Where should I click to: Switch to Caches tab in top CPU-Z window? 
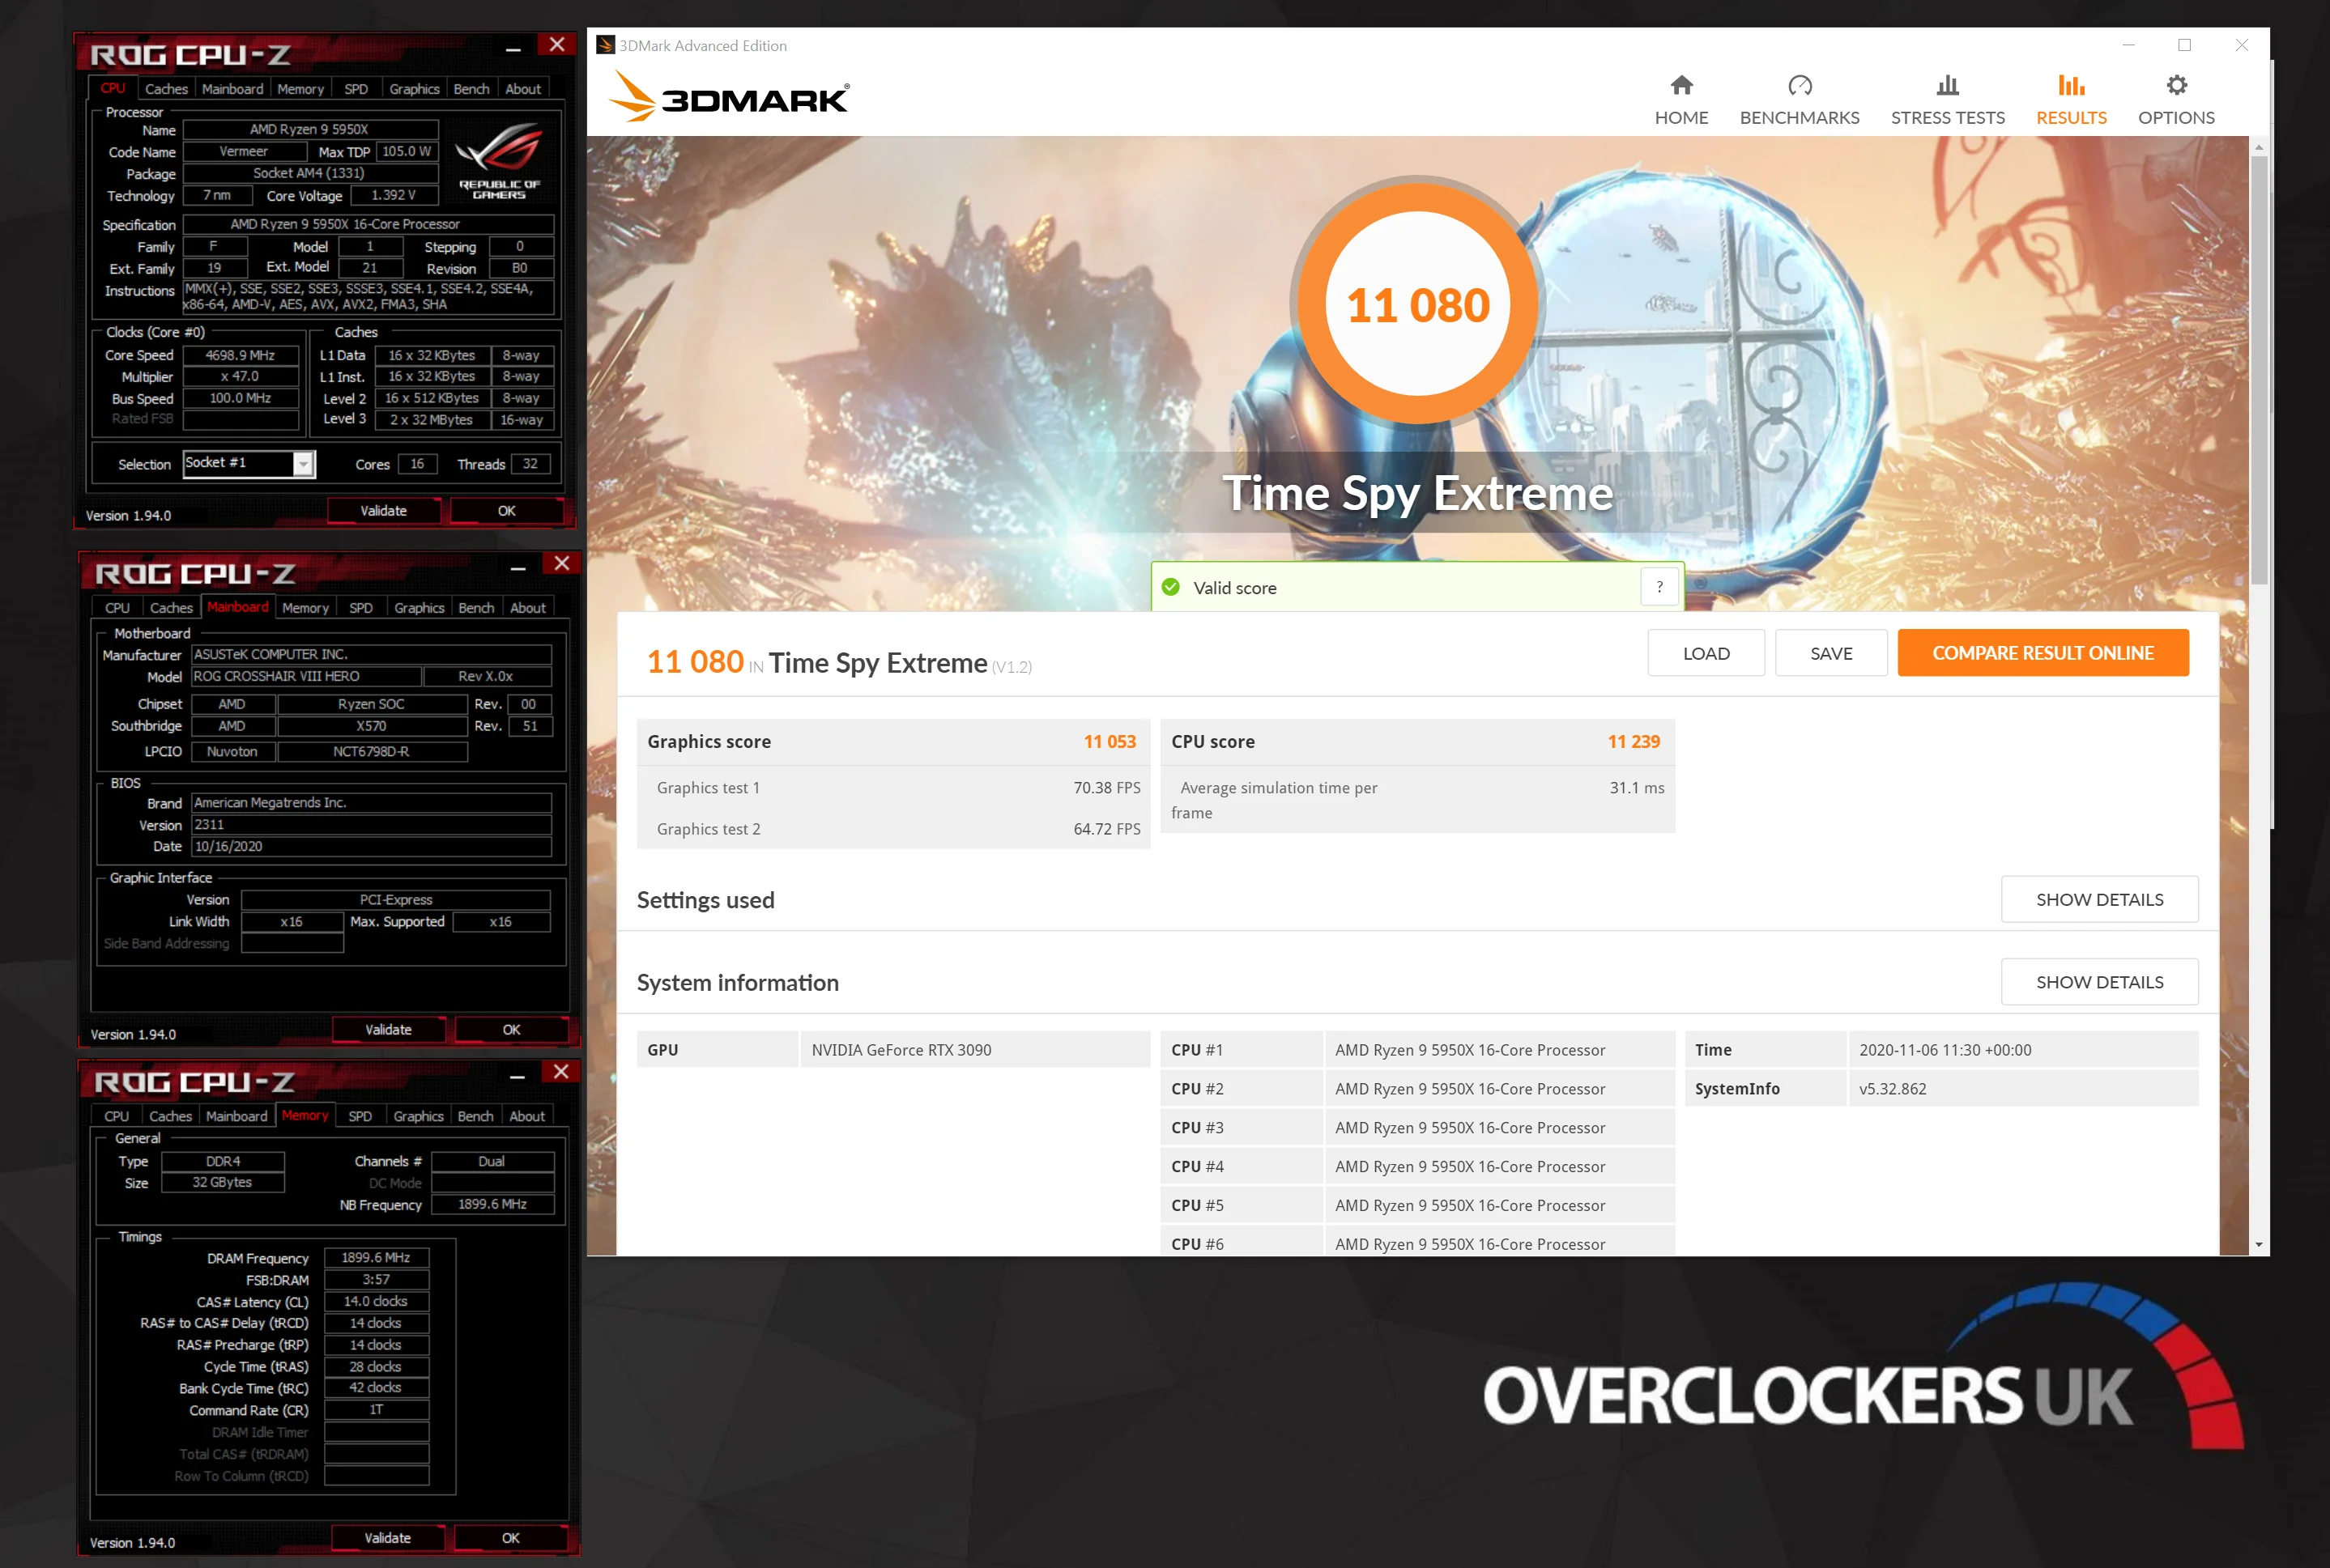click(x=166, y=89)
